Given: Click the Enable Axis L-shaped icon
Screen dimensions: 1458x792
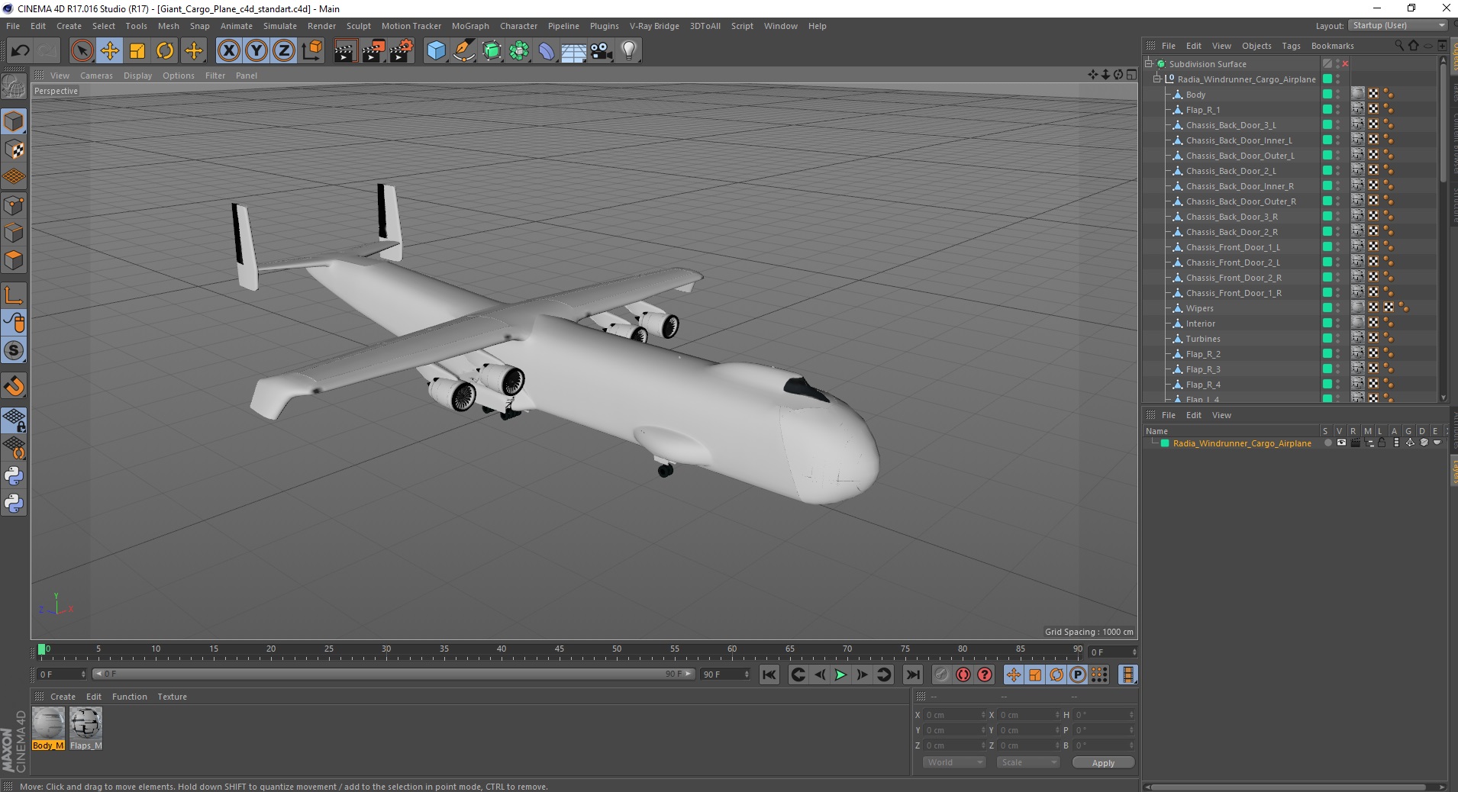Looking at the screenshot, I should [14, 295].
